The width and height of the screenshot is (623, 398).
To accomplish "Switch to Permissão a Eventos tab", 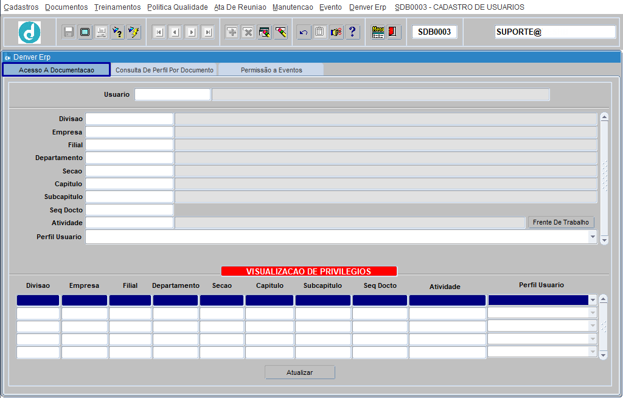I will pos(271,69).
